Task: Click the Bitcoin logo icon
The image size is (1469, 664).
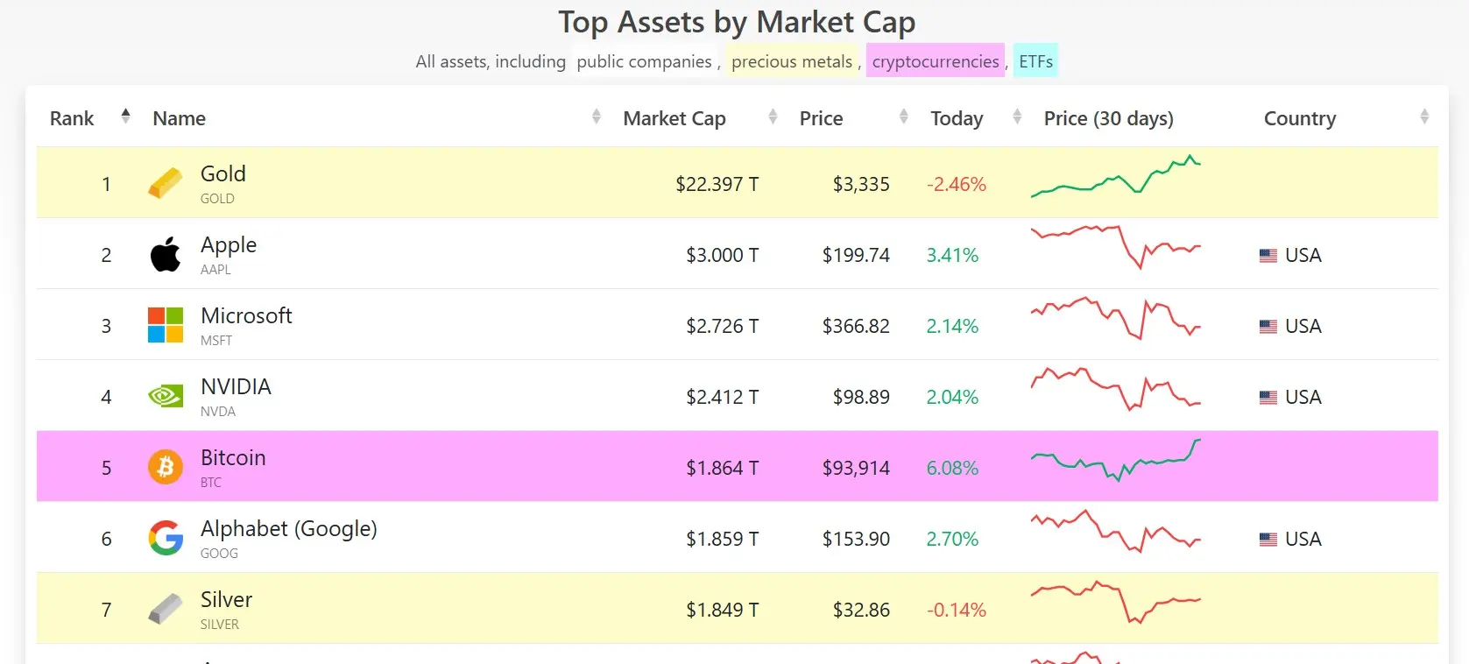Action: point(165,467)
